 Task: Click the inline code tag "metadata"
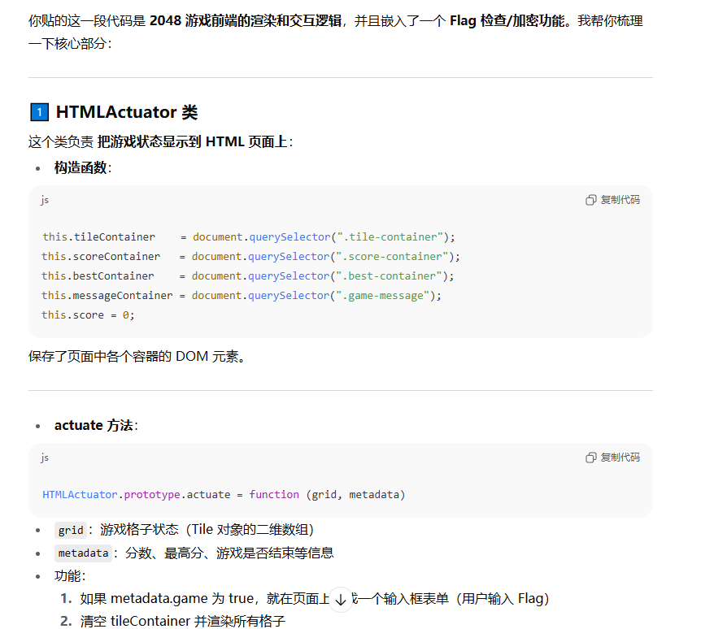coord(83,553)
